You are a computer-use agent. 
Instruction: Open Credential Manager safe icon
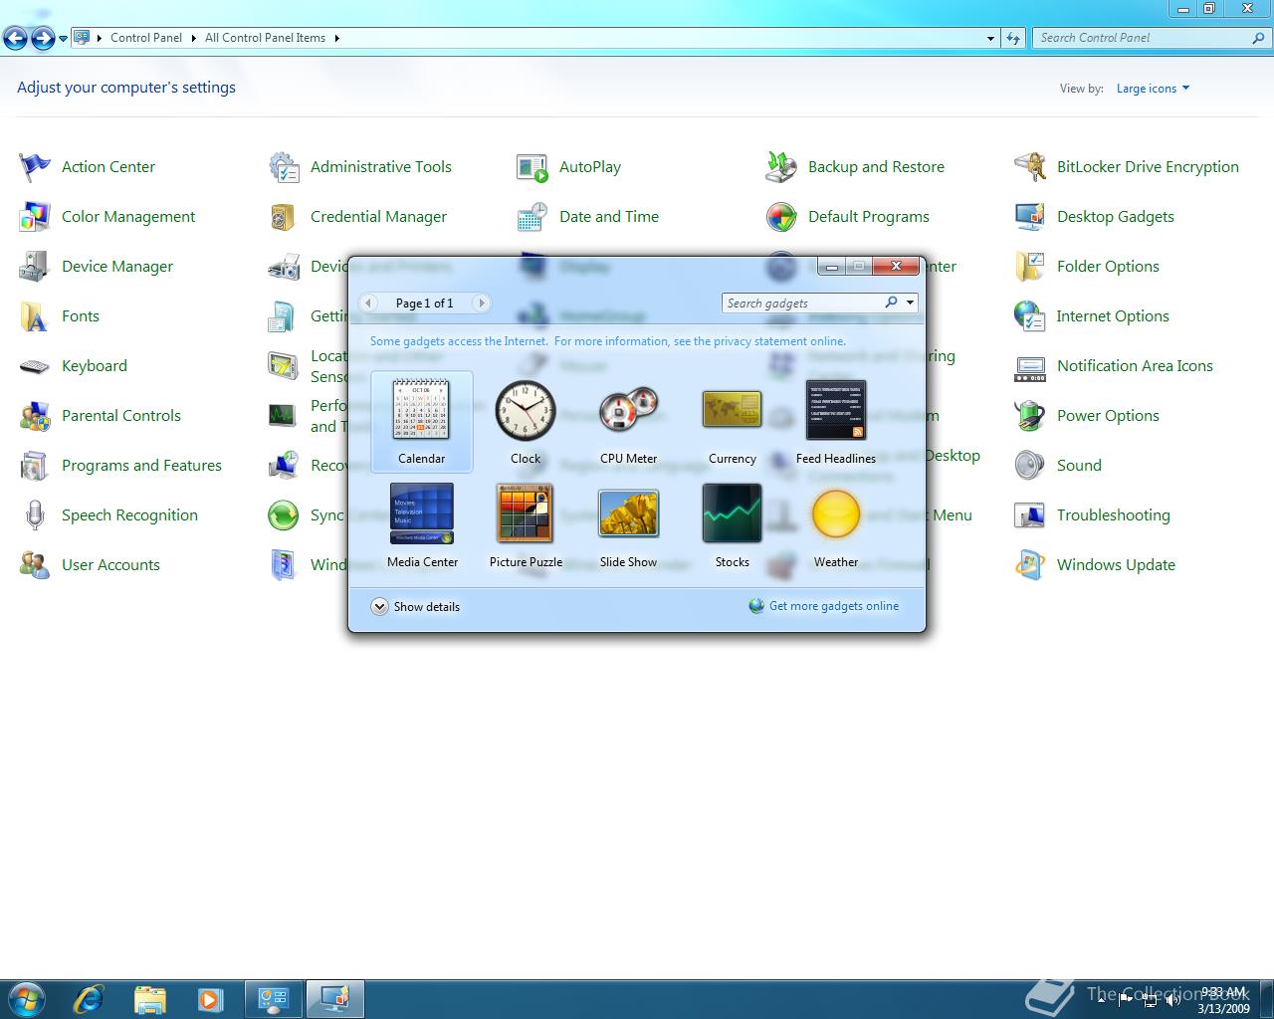(284, 217)
